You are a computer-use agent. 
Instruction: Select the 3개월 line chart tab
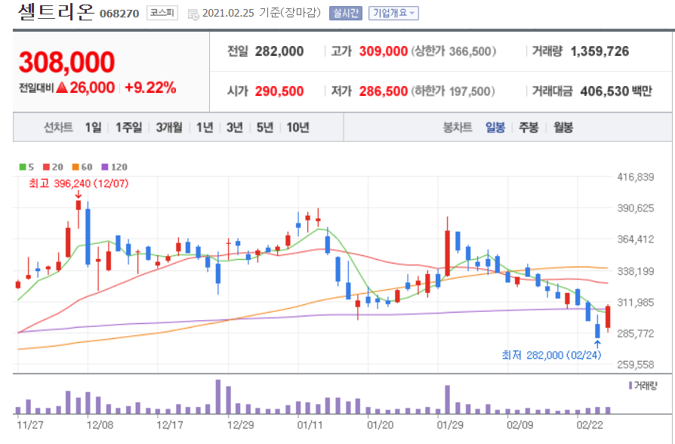[x=169, y=128]
